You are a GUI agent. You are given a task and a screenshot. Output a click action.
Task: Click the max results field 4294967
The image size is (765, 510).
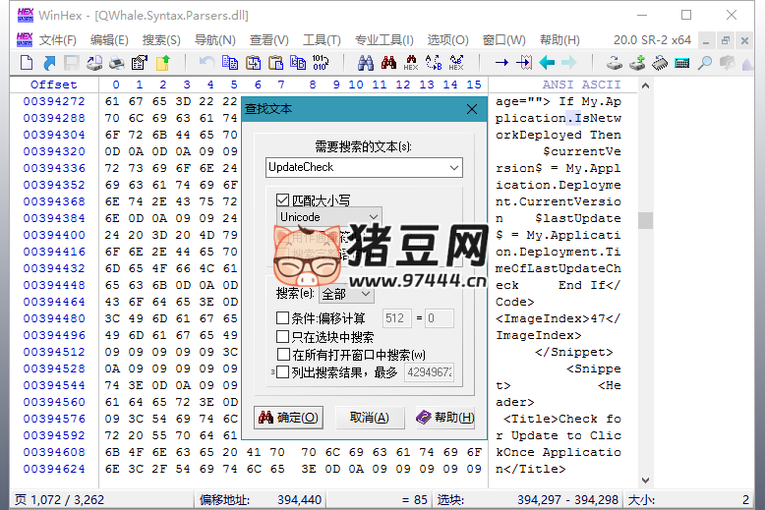(430, 372)
